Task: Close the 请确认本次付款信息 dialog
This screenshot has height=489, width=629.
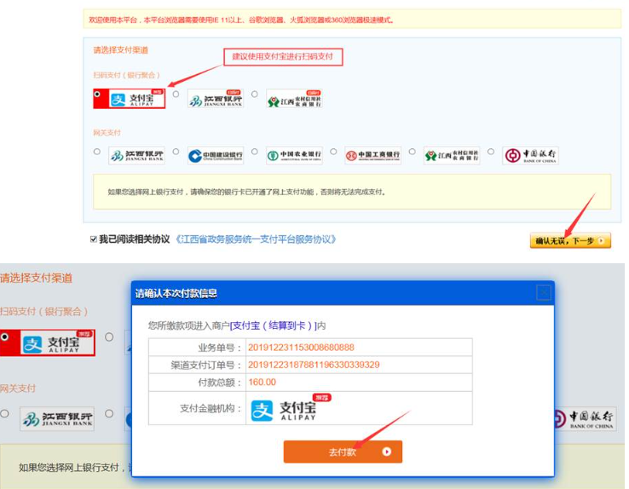Action: pyautogui.click(x=544, y=292)
